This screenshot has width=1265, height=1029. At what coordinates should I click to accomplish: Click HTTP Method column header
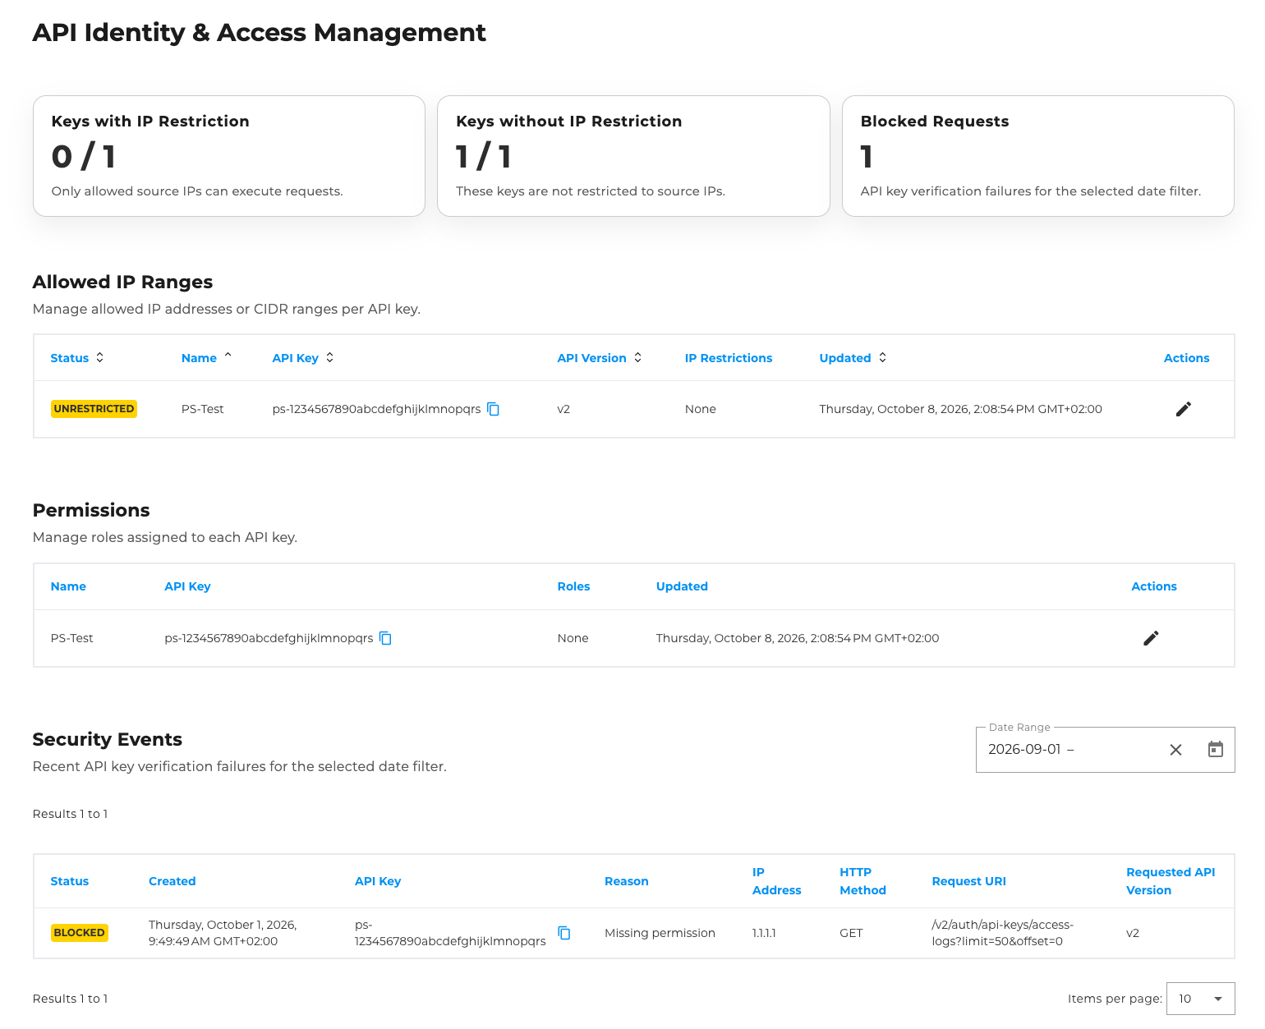pos(862,881)
